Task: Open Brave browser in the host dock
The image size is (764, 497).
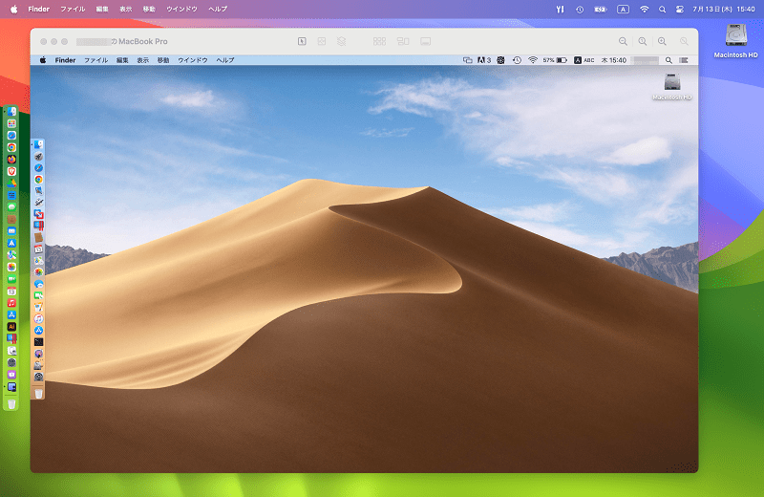Action: click(x=11, y=171)
